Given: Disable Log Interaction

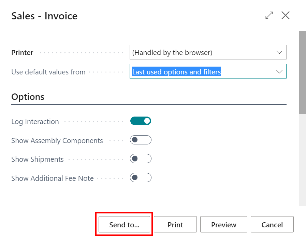Looking at the screenshot, I should pyautogui.click(x=141, y=121).
